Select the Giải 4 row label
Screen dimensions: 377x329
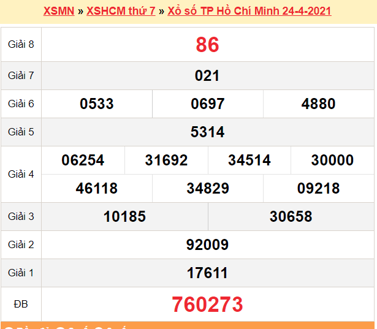(21, 174)
